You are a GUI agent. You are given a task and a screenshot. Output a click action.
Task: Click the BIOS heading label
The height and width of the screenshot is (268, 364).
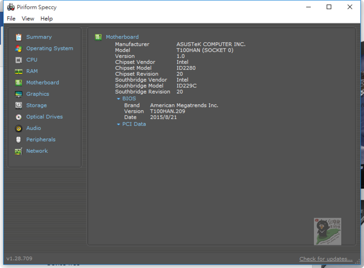click(x=129, y=99)
